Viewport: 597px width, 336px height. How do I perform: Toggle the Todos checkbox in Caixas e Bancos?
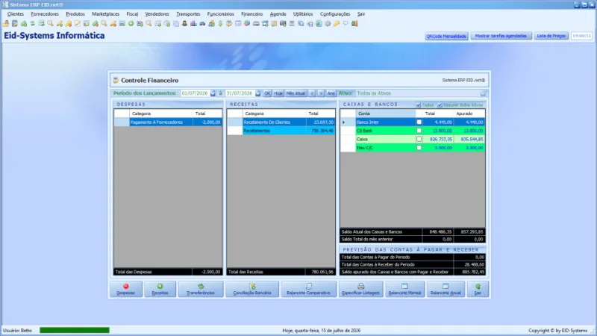click(x=419, y=105)
